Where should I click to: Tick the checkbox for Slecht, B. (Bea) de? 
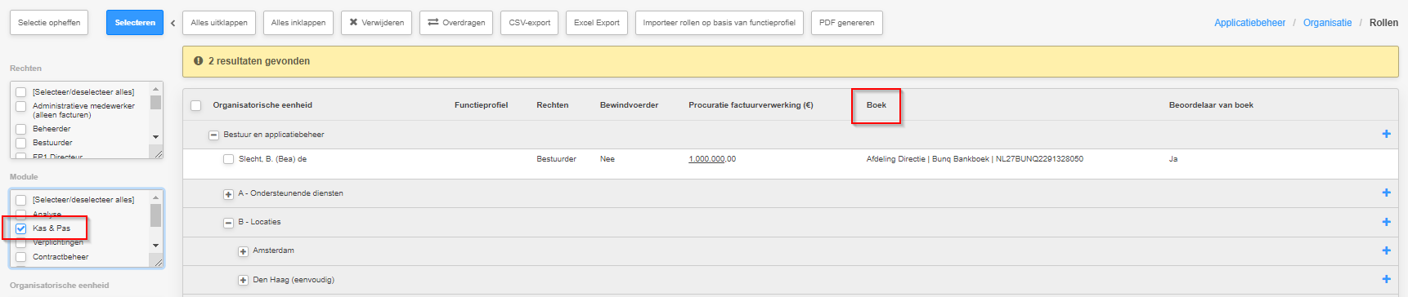pos(229,159)
